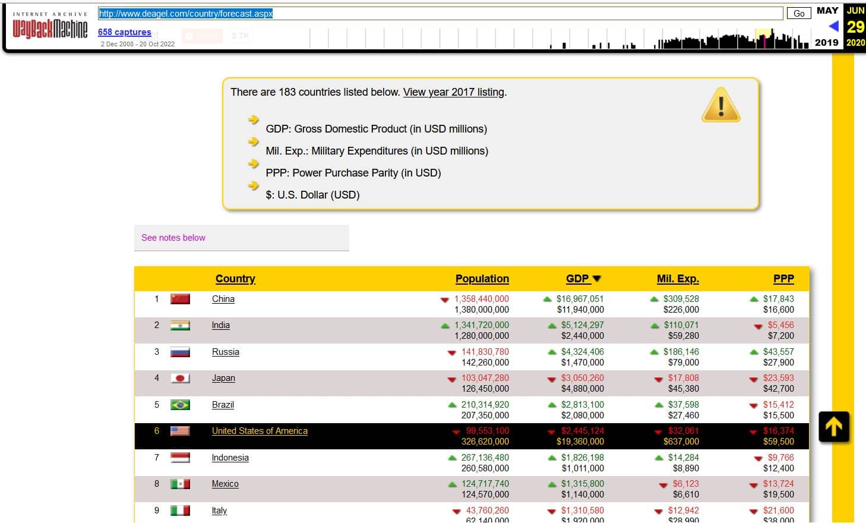Click the highlighted capture timeline marker
Image resolution: width=866 pixels, height=523 pixels.
(x=764, y=38)
